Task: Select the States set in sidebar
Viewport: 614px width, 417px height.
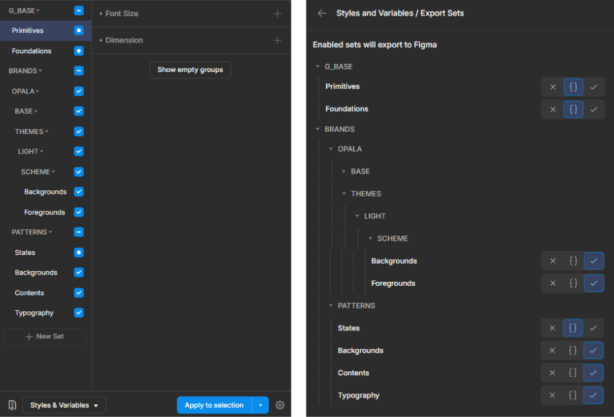Action: click(25, 253)
